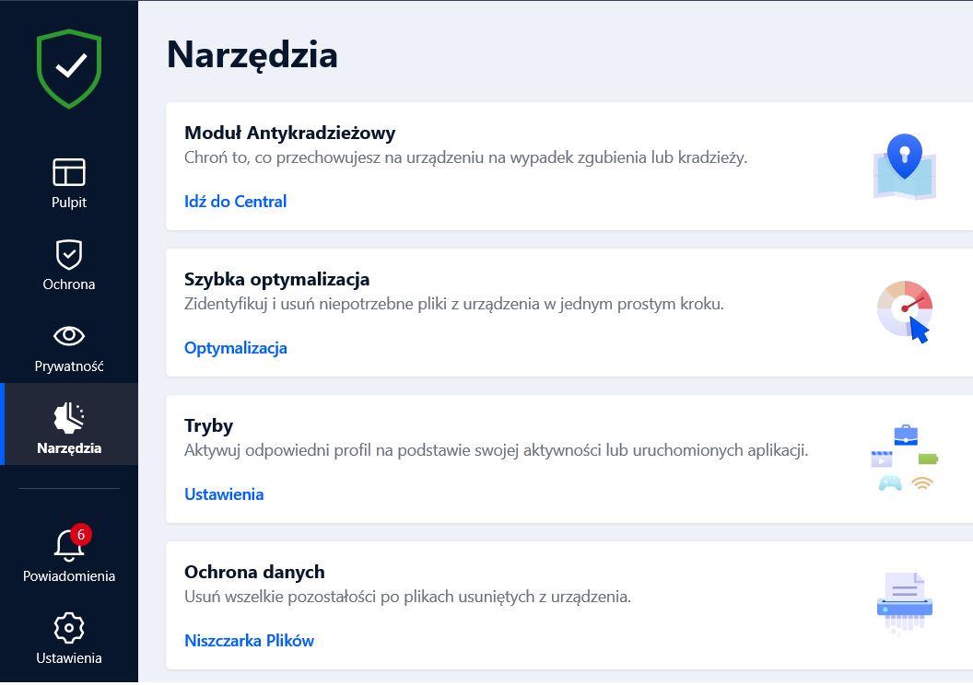This screenshot has width=973, height=685.
Task: Open Prywatność eye icon in sidebar
Action: click(69, 336)
